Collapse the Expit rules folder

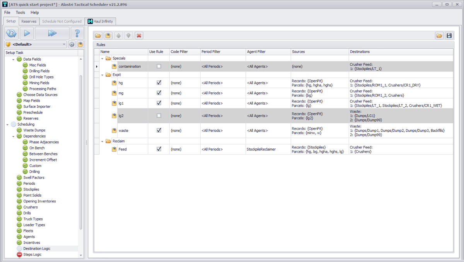coord(102,75)
